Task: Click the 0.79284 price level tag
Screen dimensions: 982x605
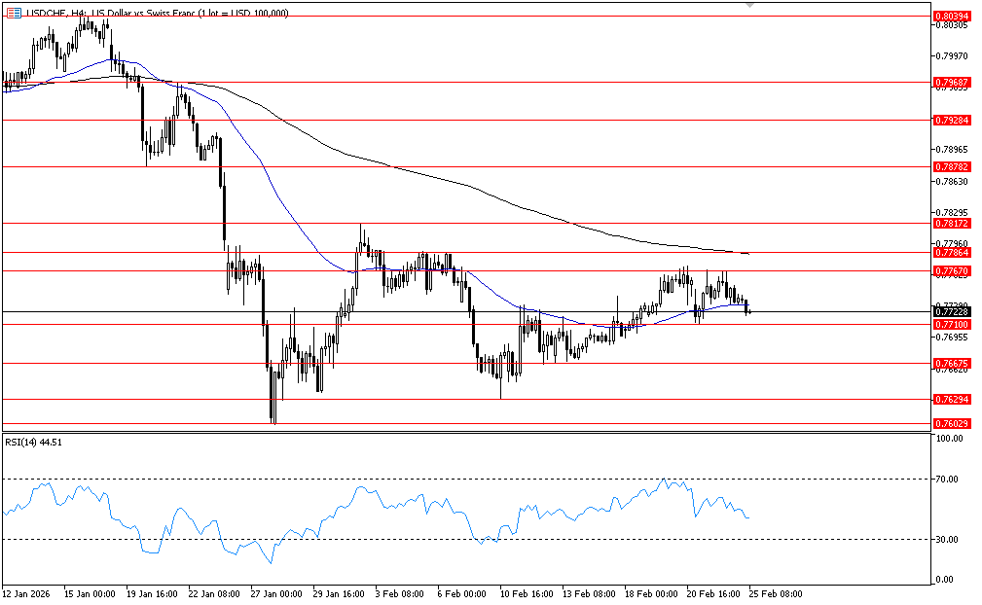Action: click(x=949, y=121)
